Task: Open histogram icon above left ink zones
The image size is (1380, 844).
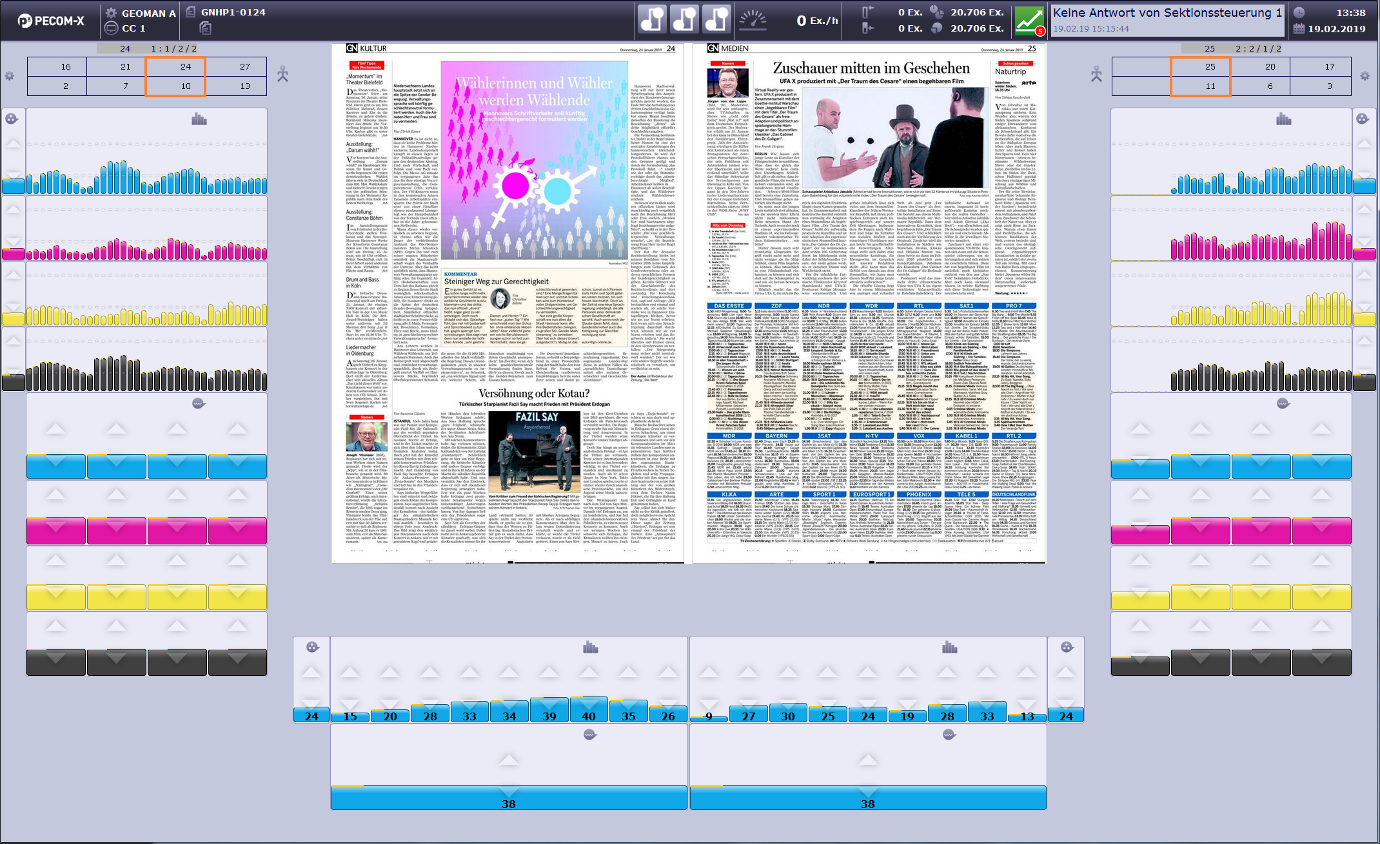Action: (x=199, y=119)
